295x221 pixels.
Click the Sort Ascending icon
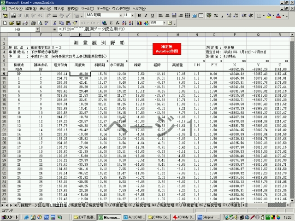(x=118, y=22)
